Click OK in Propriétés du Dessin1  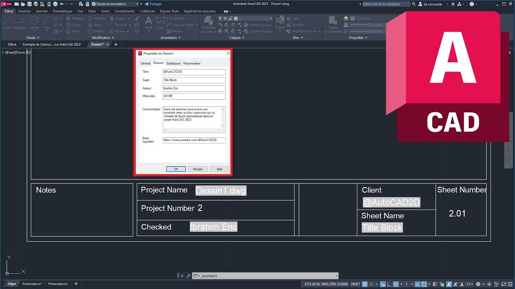176,169
